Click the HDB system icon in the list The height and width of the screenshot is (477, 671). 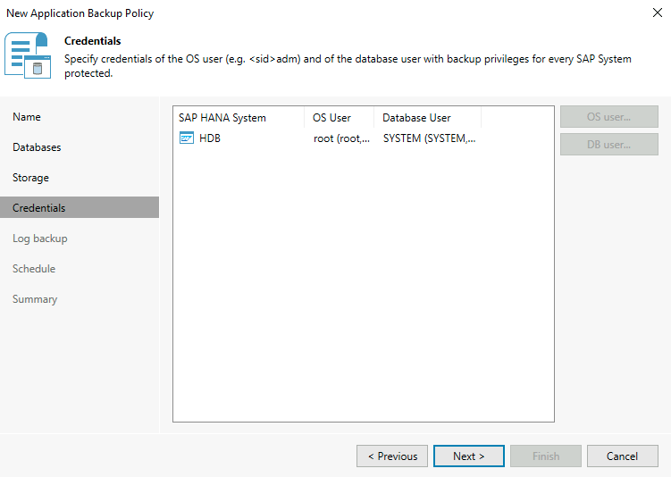[186, 138]
